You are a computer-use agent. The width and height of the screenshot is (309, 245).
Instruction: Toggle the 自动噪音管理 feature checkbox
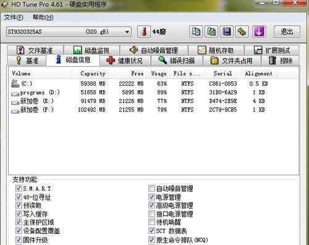click(151, 188)
